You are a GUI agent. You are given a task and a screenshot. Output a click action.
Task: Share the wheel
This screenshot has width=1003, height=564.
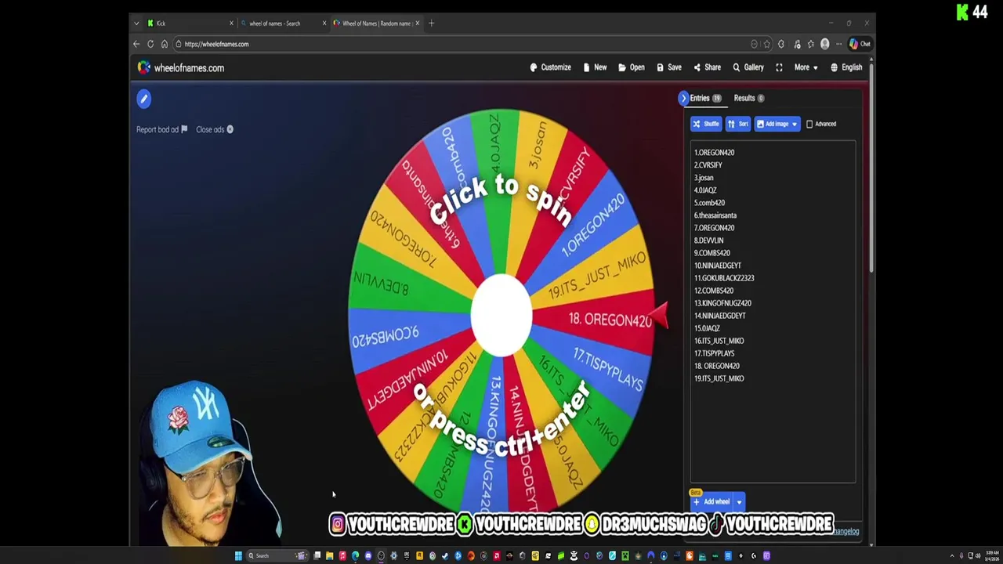click(707, 67)
